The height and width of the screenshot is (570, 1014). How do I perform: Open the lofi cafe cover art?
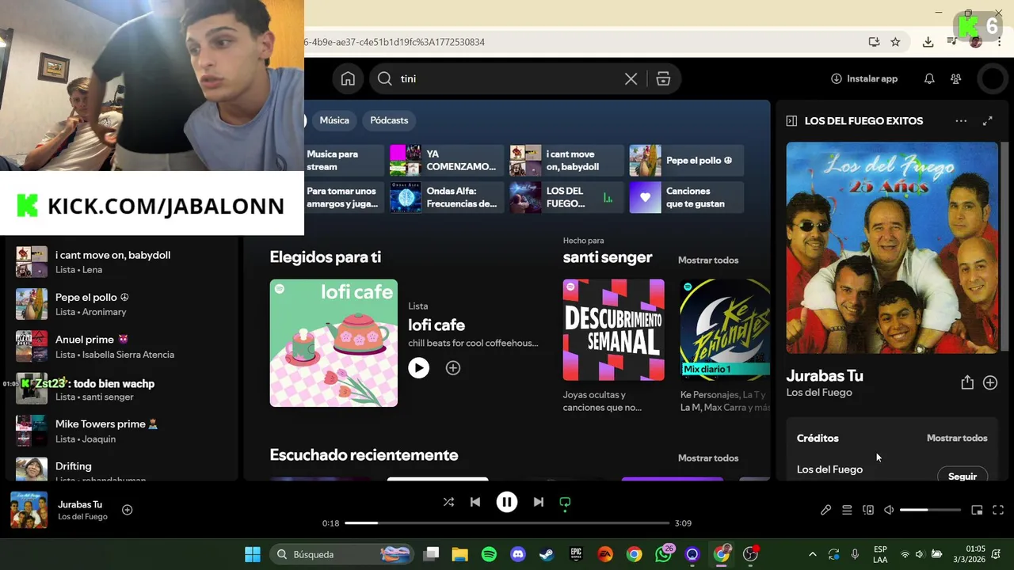[x=334, y=343]
